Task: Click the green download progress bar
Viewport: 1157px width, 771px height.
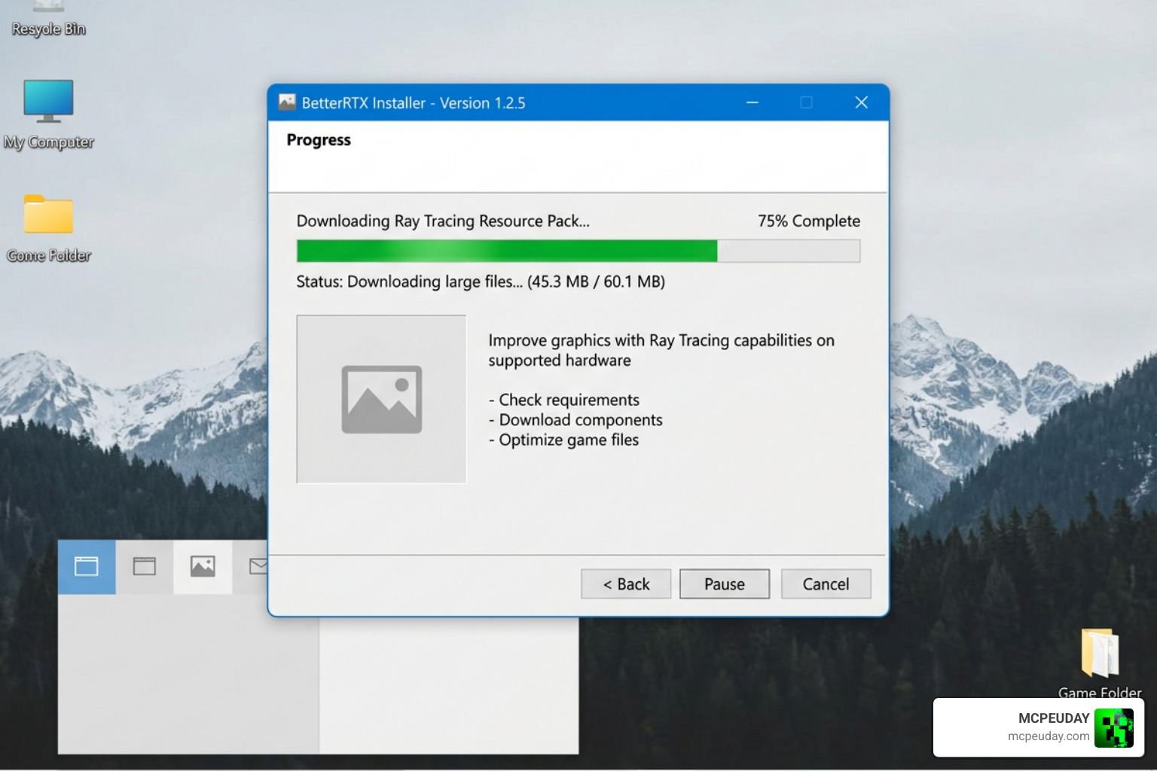Action: [x=578, y=251]
